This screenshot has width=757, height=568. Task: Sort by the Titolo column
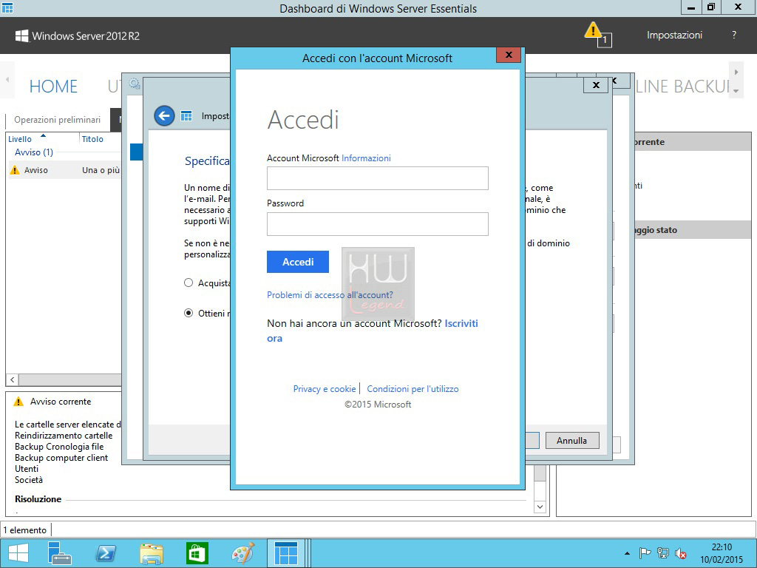(x=92, y=139)
